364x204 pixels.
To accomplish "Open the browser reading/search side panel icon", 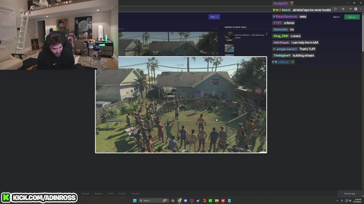I will [343, 9].
